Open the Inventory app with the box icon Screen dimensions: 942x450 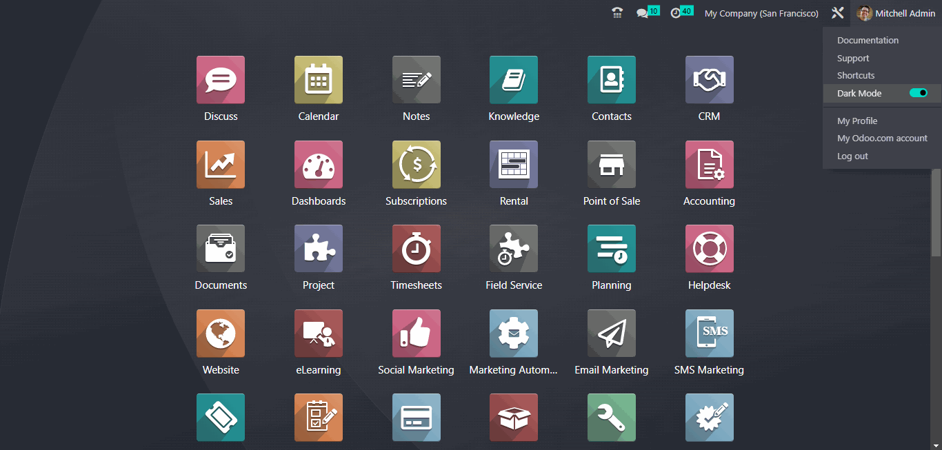514,417
